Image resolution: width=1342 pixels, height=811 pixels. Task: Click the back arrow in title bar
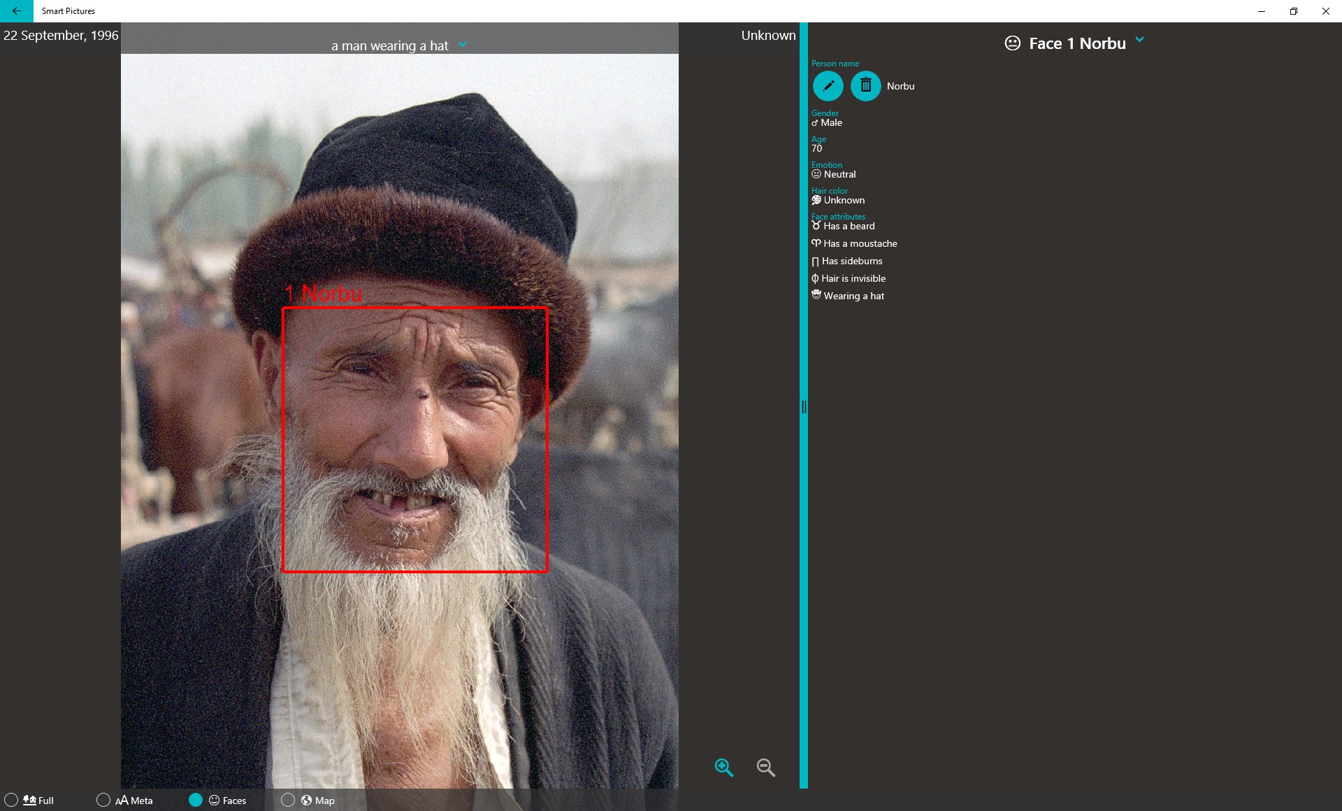[x=16, y=11]
